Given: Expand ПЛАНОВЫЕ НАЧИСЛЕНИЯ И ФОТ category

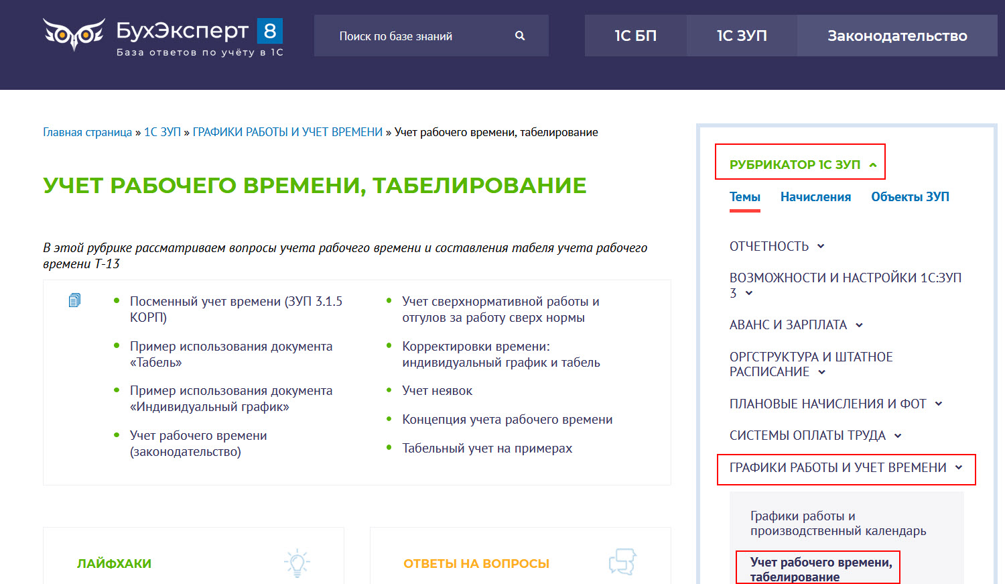Looking at the screenshot, I should (836, 404).
